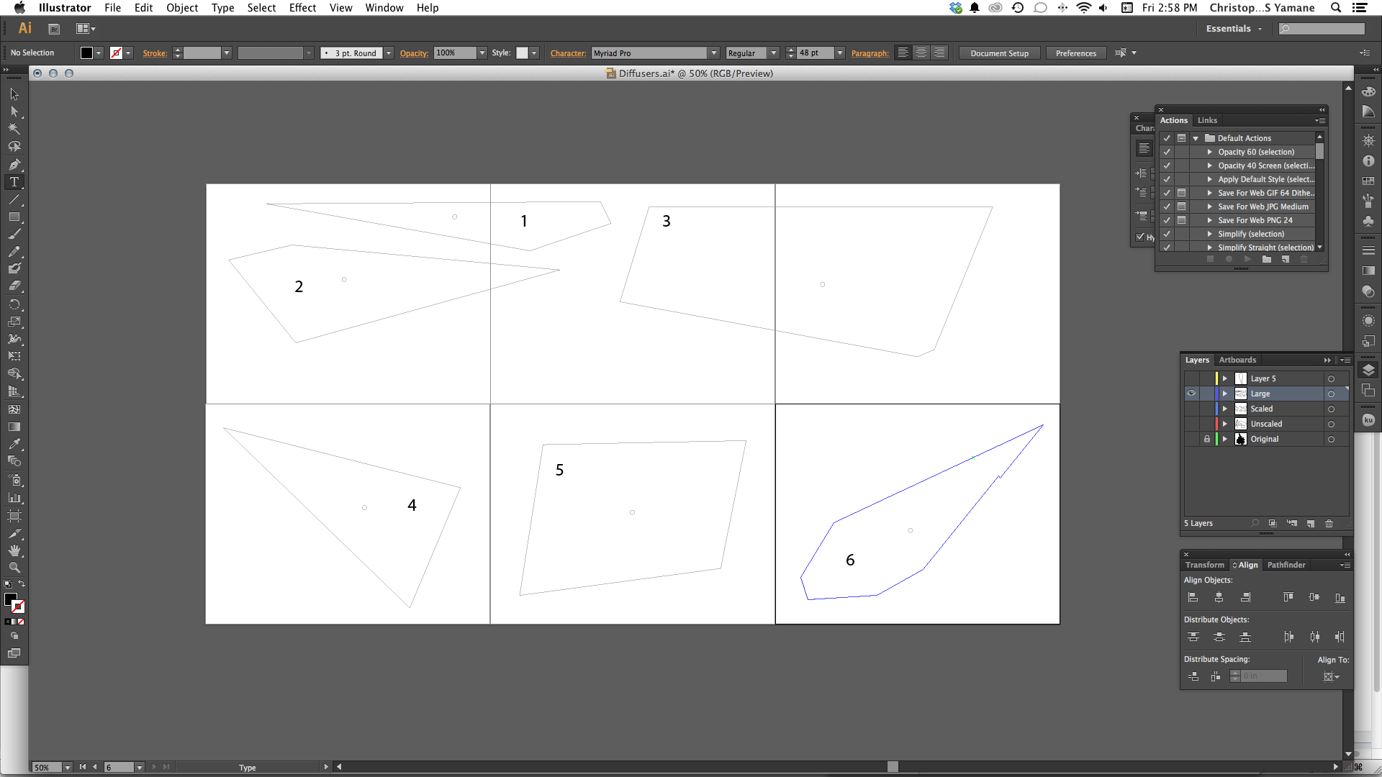This screenshot has height=777, width=1382.
Task: Open the Character panel link
Action: pos(568,53)
